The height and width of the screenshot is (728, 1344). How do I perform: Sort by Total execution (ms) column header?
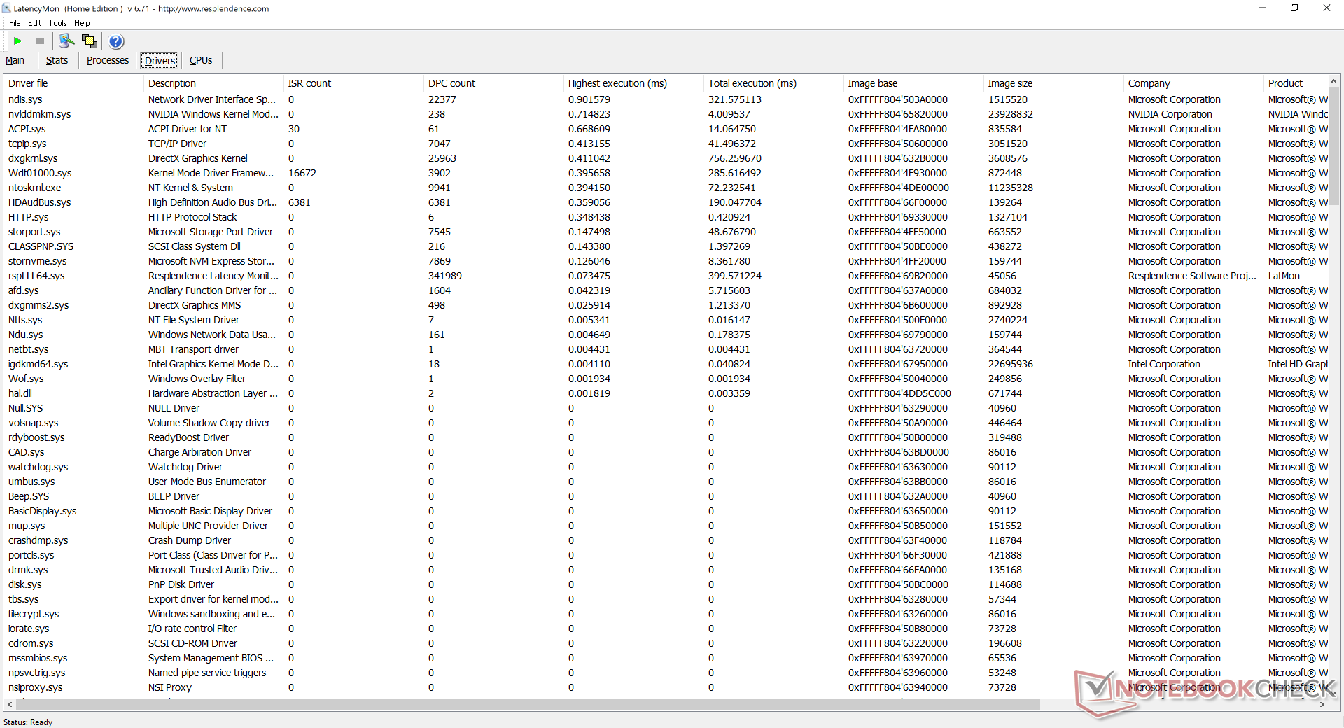tap(773, 83)
